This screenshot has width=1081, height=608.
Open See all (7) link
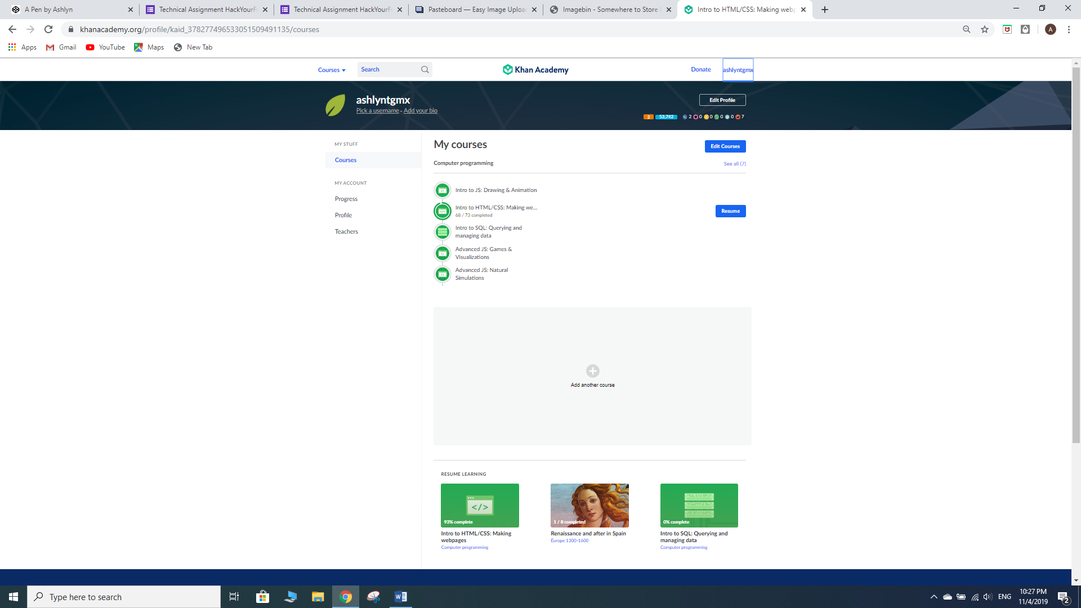pos(735,164)
